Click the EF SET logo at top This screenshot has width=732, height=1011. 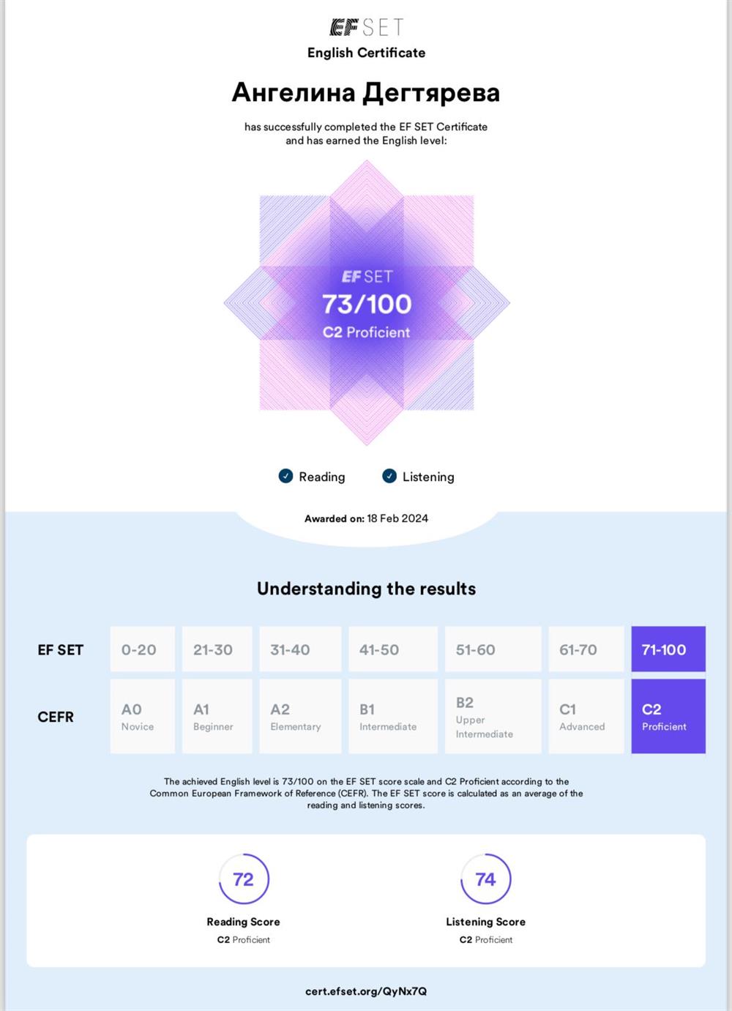[366, 28]
